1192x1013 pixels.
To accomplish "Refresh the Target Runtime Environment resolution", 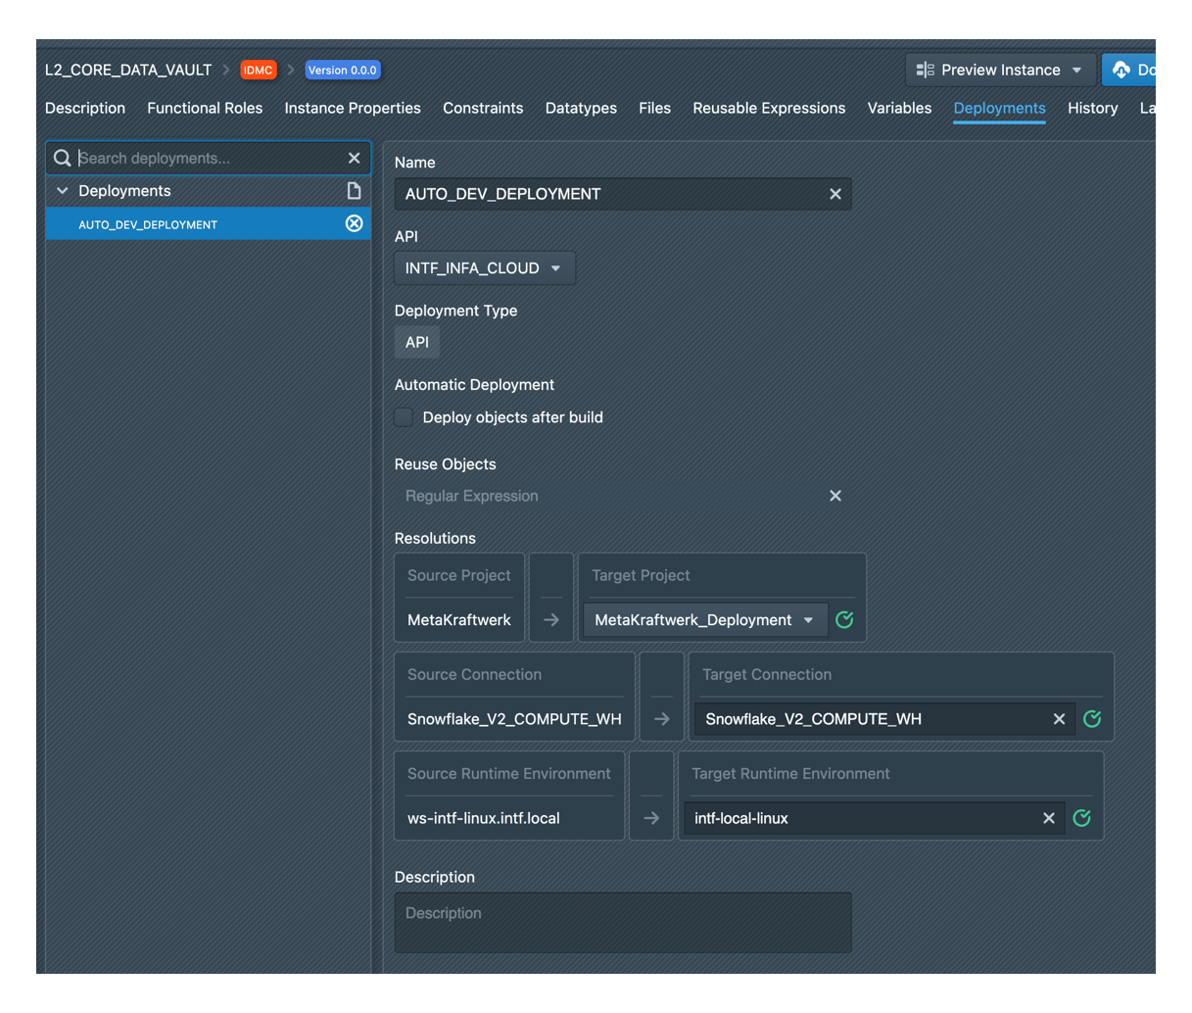I will coord(1081,818).
